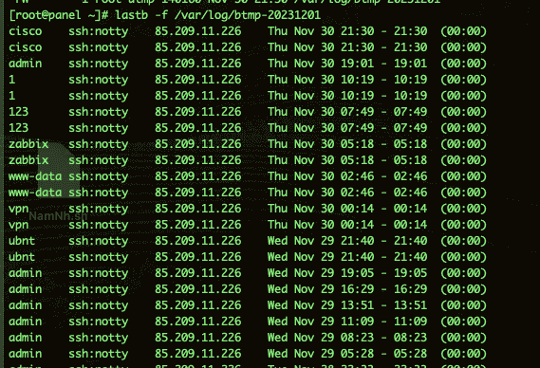Viewport: 540px width, 368px height.
Task: Click duration (00:00) in the Nov 29 19:05 row
Action: tap(463, 273)
